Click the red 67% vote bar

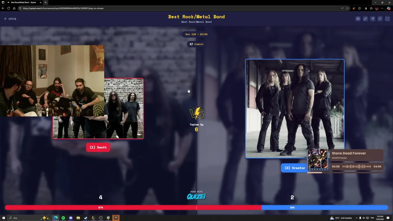pos(133,207)
